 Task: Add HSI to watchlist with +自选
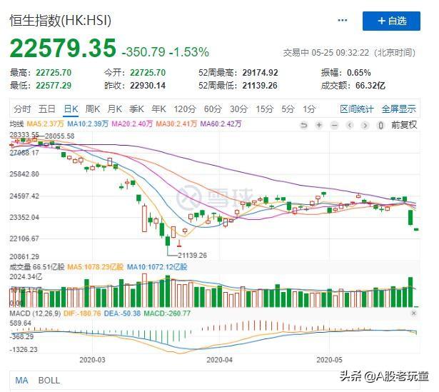[391, 21]
